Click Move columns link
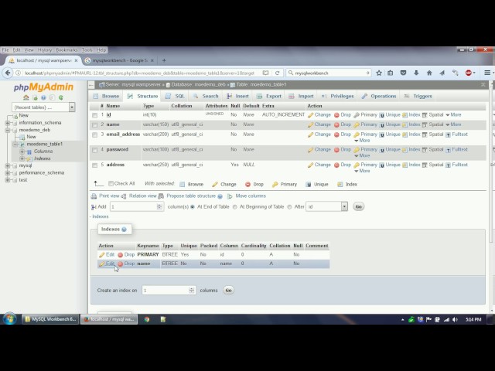Viewport: 495px width, 371px height. click(247, 196)
